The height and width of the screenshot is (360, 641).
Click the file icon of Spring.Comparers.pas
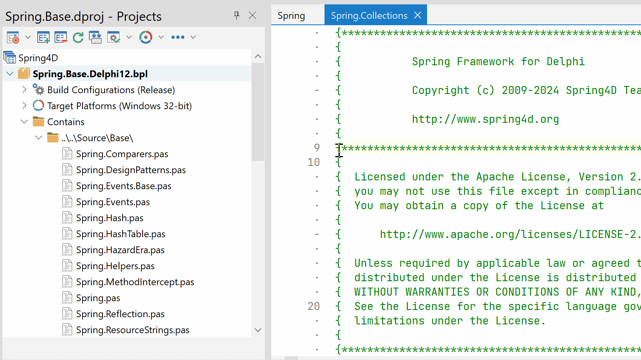(67, 154)
